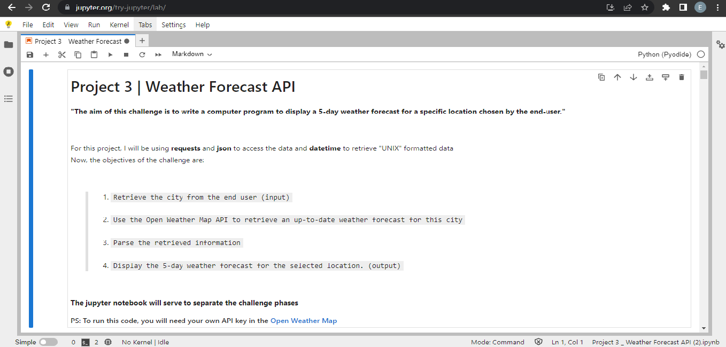Image resolution: width=726 pixels, height=347 pixels.
Task: Cut the selected cell with scissors icon
Action: click(62, 54)
